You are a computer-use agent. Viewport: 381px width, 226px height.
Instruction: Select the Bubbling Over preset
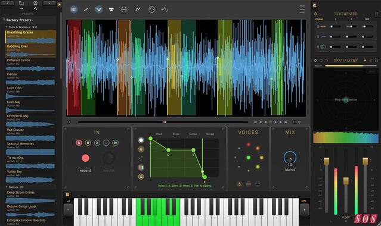[30, 51]
